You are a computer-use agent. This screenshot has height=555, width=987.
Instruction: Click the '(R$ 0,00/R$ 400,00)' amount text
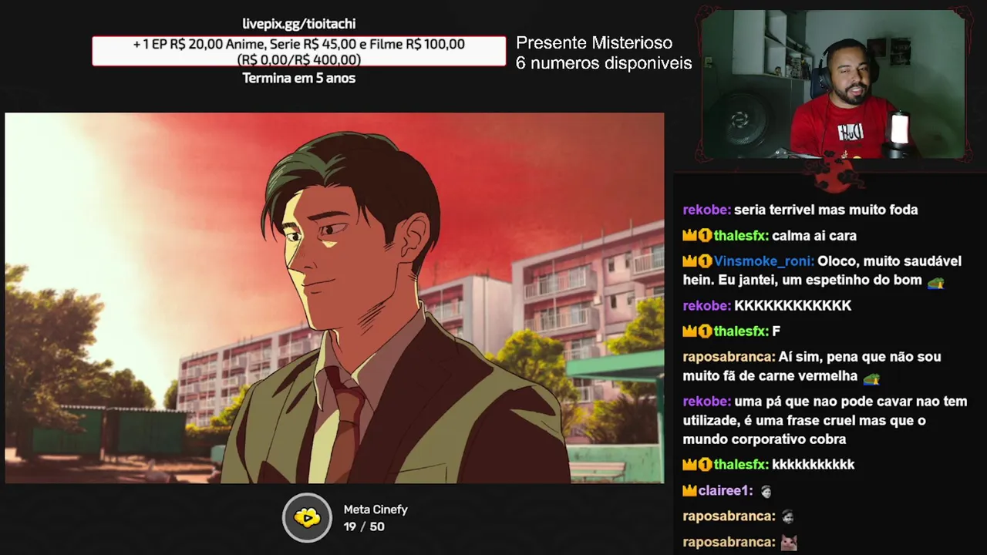coord(299,59)
